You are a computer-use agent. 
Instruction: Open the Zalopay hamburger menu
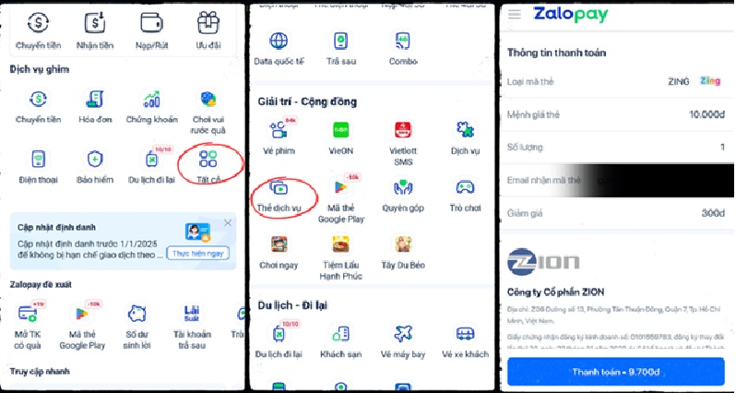[x=515, y=14]
